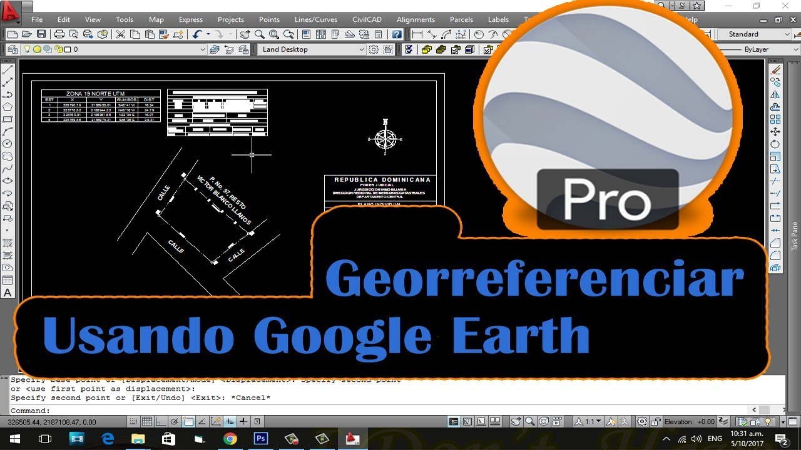This screenshot has width=801, height=450.
Task: Toggle Ortho mode in status bar
Action: tap(160, 422)
